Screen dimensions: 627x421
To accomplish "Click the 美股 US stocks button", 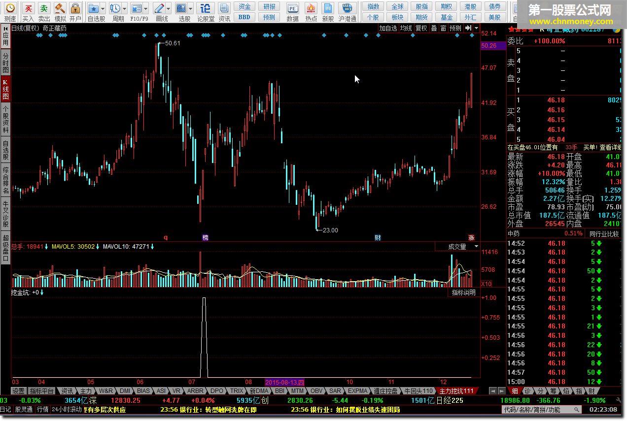I will click(x=494, y=17).
